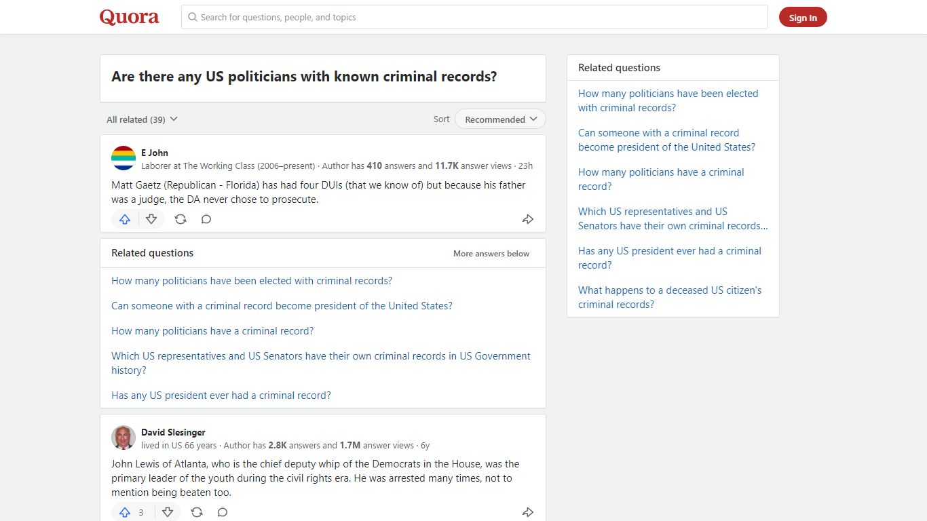927x521 pixels.
Task: Focus the Quora search field
Action: click(x=474, y=17)
